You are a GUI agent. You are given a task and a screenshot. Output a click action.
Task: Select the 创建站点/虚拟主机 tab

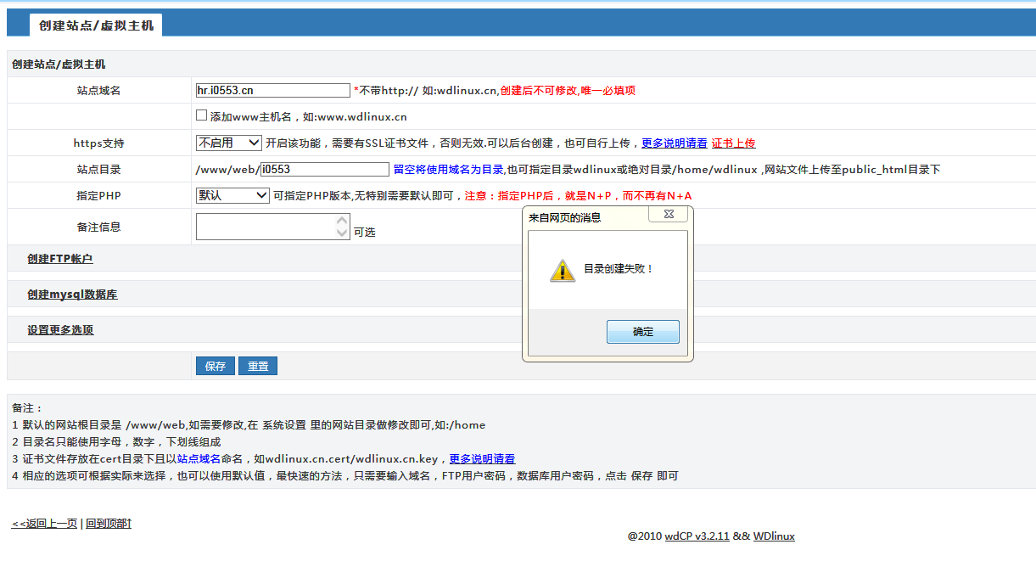(96, 25)
